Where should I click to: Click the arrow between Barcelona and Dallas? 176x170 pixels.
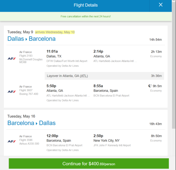coord(36,123)
